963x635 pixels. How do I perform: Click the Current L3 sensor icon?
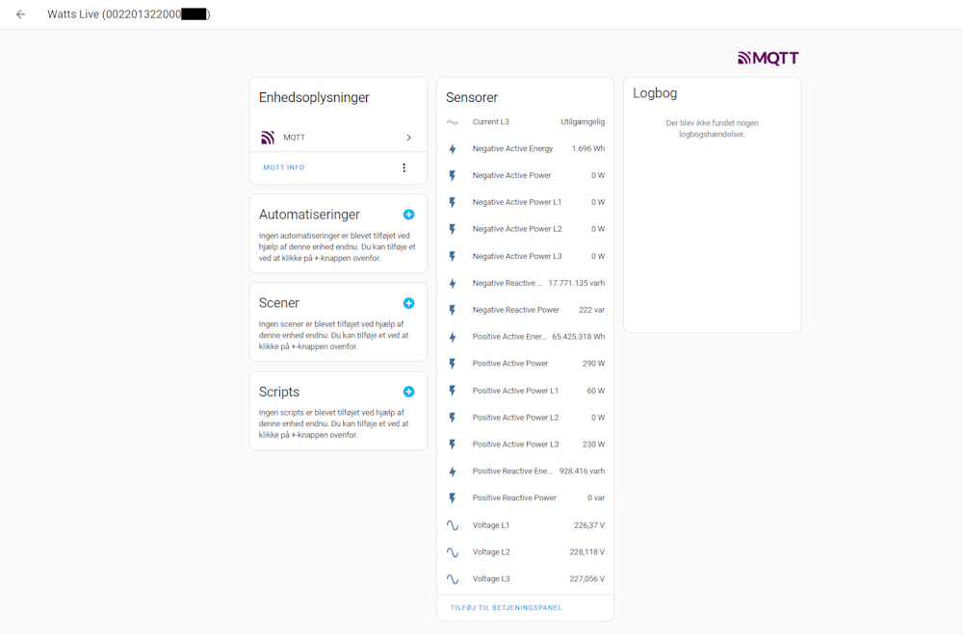(452, 121)
